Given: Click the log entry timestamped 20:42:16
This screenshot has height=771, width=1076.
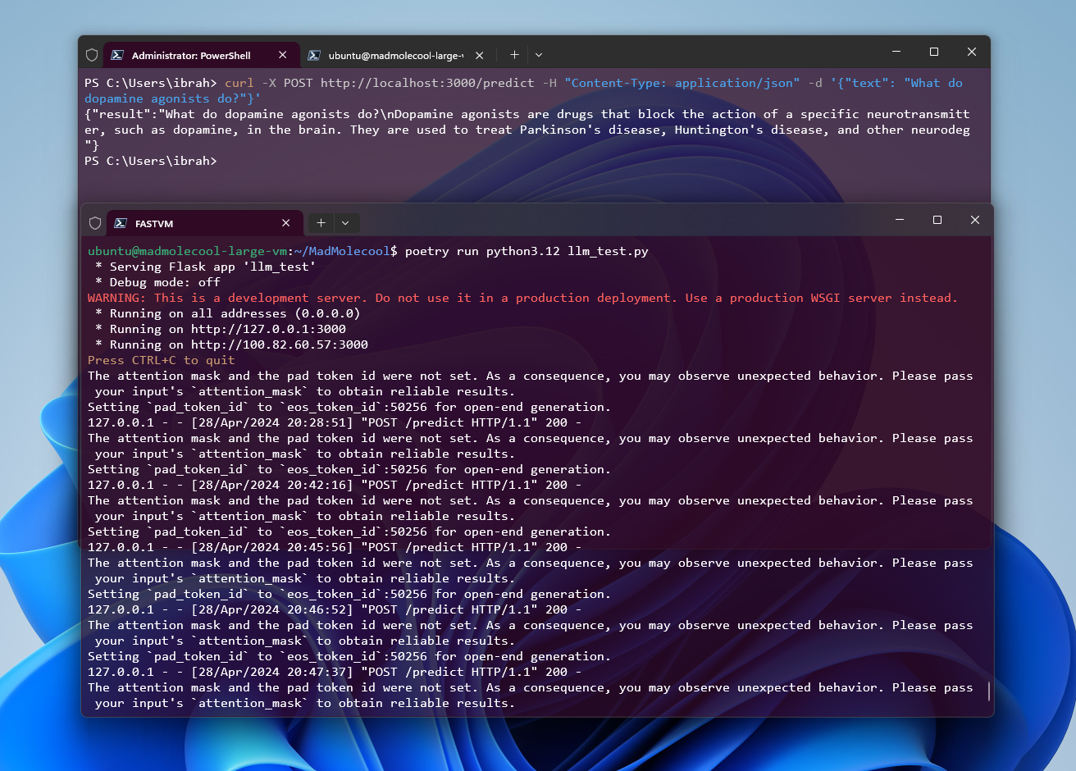Looking at the screenshot, I should [335, 485].
